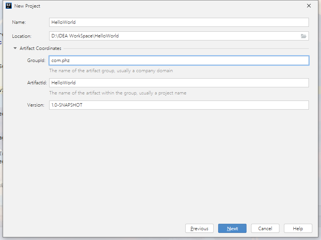
Task: Click the 'New Project' window title text
Action: [27, 6]
